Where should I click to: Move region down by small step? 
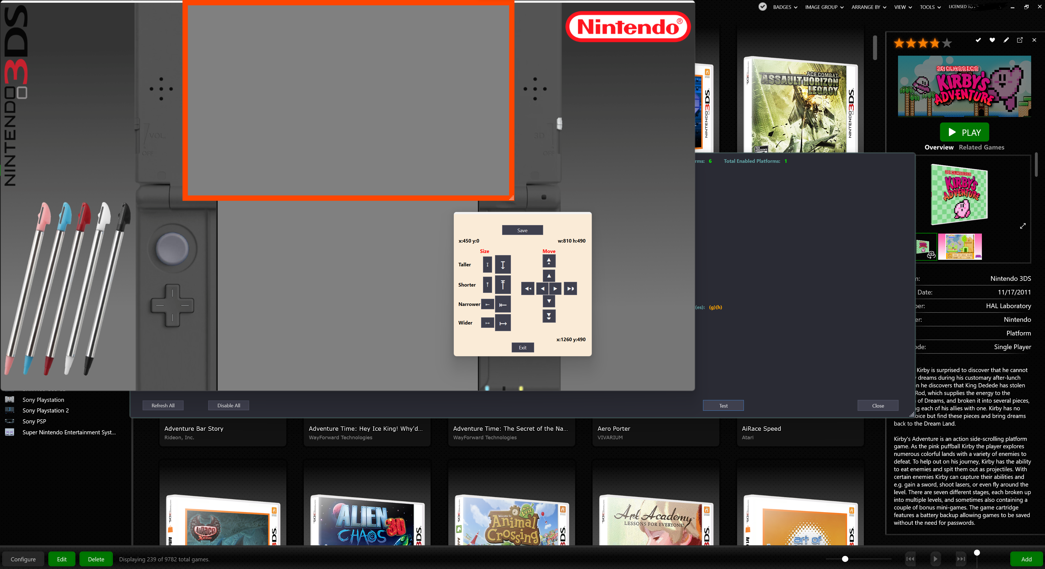549,301
